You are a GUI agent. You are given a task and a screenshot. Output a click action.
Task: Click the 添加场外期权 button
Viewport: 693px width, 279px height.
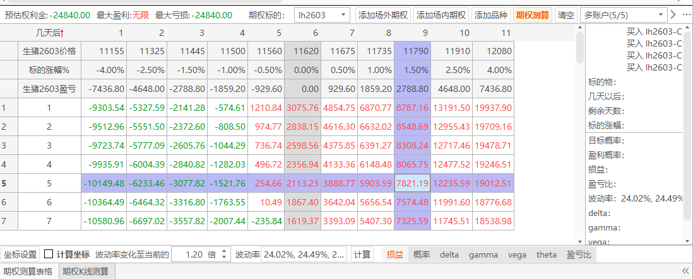point(382,14)
